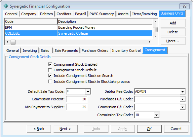This screenshot has width=193, height=137.
Task: Select the BPM row code cell
Action: [31, 27]
